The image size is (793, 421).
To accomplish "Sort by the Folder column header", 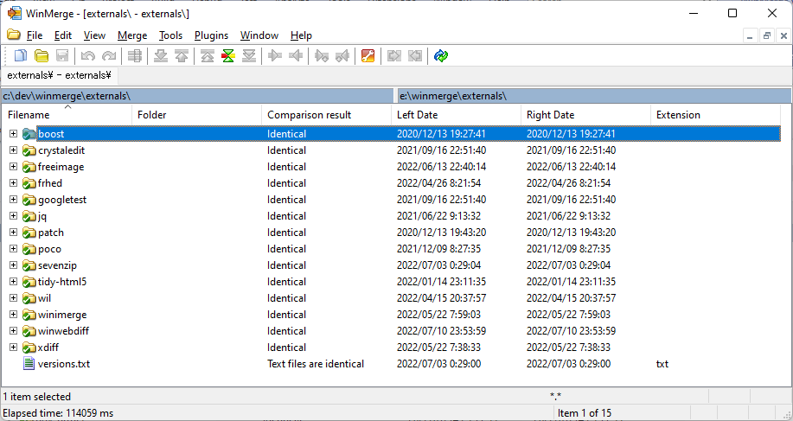I will click(x=196, y=115).
